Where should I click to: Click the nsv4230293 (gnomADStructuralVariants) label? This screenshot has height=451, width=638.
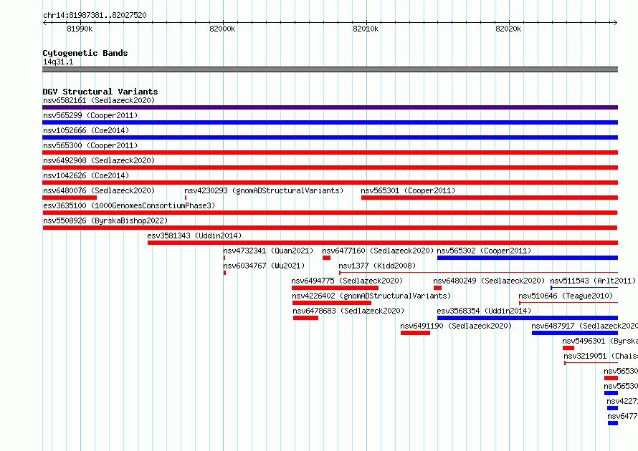pyautogui.click(x=264, y=190)
